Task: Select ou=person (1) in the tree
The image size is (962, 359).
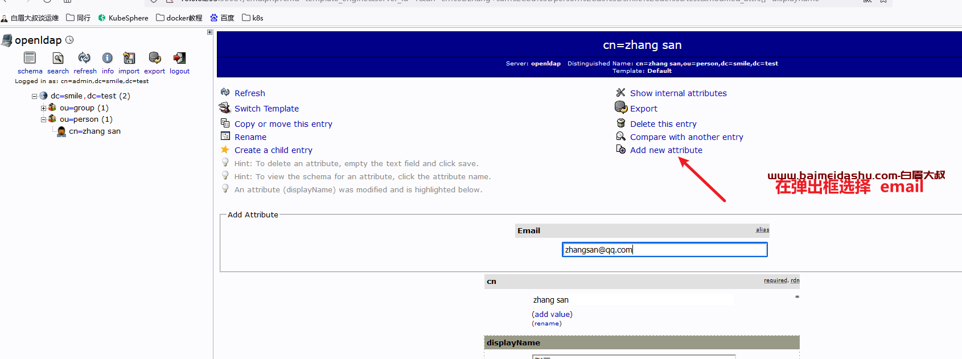Action: click(86, 119)
